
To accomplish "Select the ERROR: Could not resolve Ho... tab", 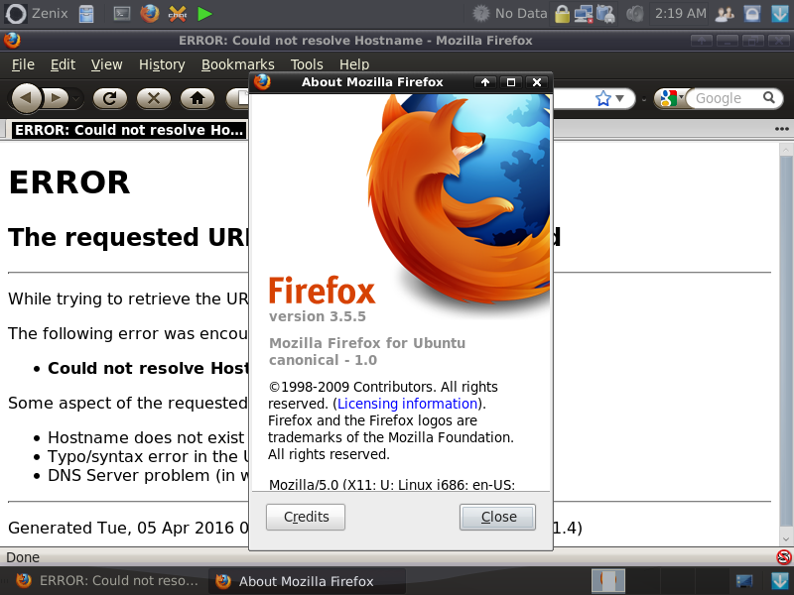I will (x=129, y=130).
